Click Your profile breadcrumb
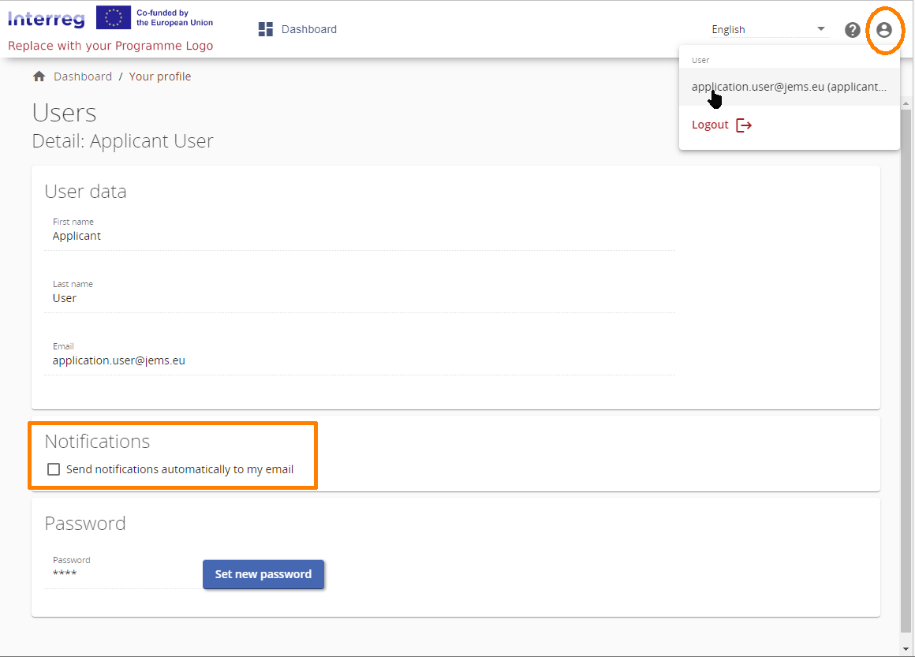Viewport: 915px width, 657px height. [160, 77]
